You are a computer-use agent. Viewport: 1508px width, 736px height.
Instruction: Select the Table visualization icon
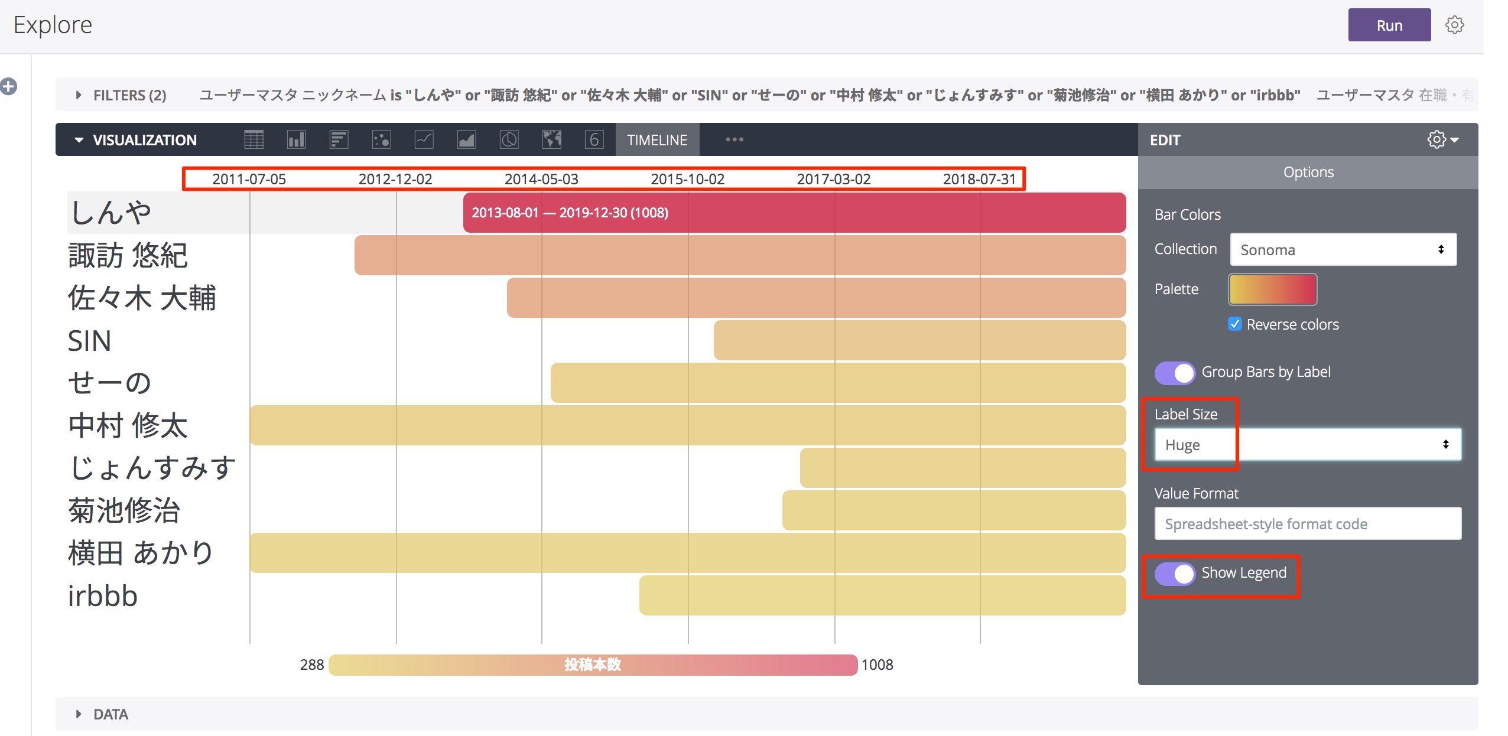(x=253, y=140)
